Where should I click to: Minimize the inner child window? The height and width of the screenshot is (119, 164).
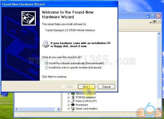point(151,22)
